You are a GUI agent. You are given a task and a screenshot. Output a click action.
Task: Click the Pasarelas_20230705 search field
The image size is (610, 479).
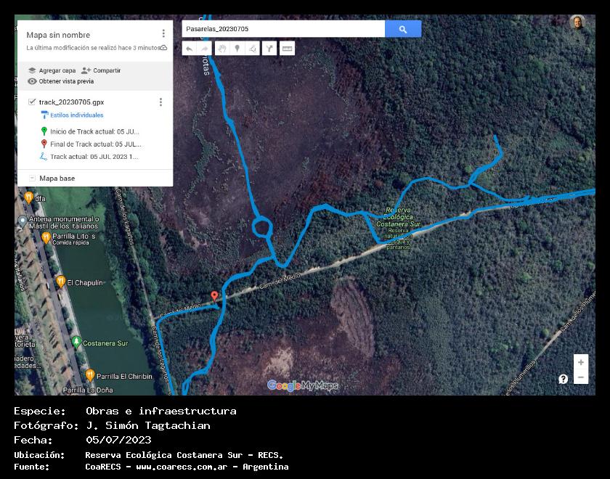click(283, 29)
